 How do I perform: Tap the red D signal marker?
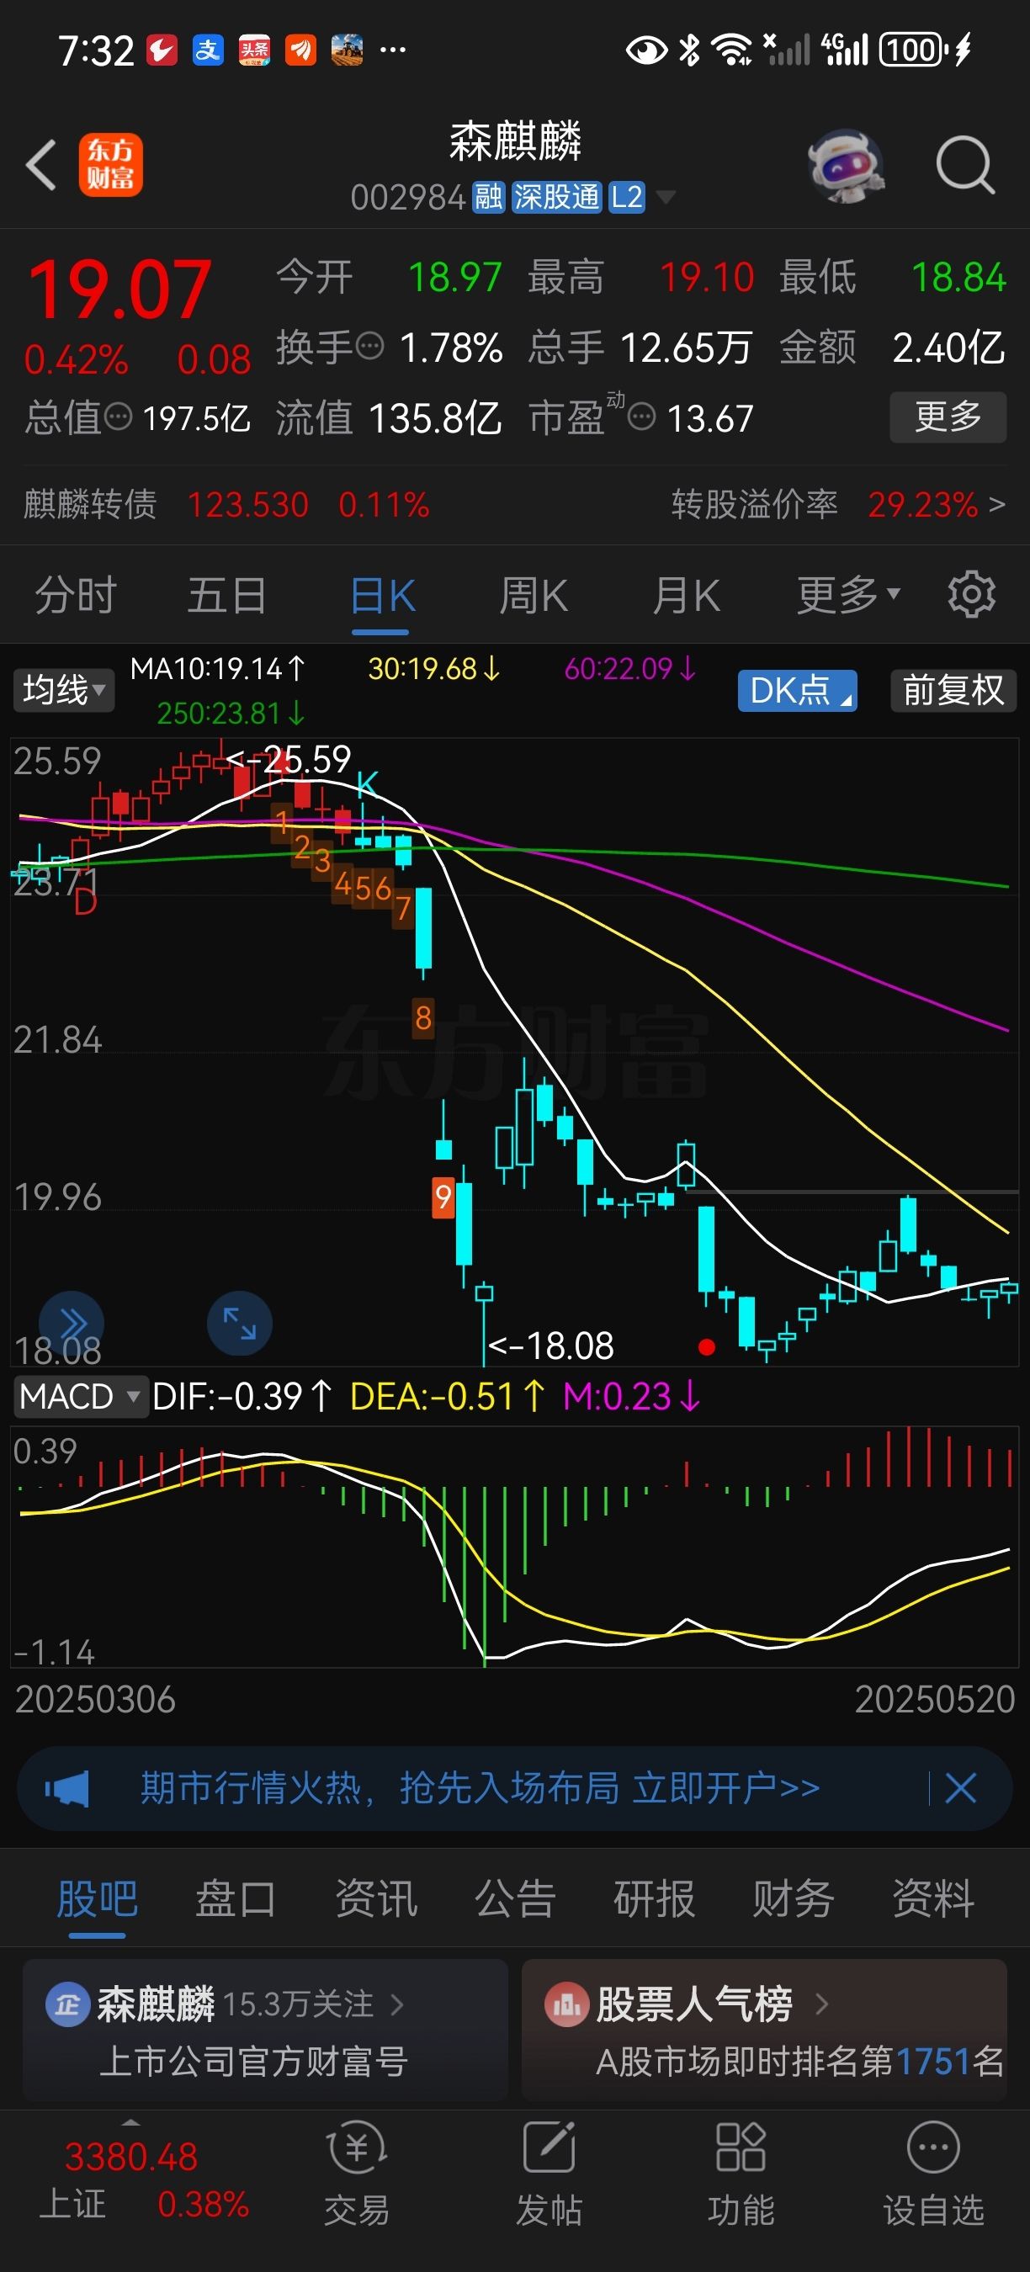tap(85, 901)
